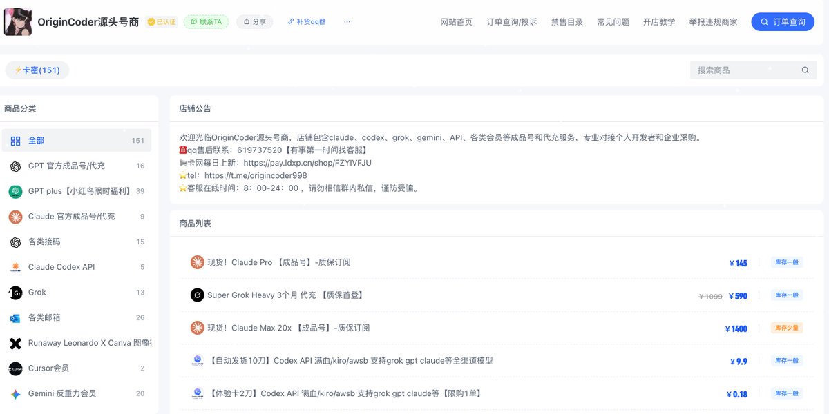The image size is (829, 414).
Task: Click icon of 体验卡2刀 Codex API product
Action: (198, 393)
